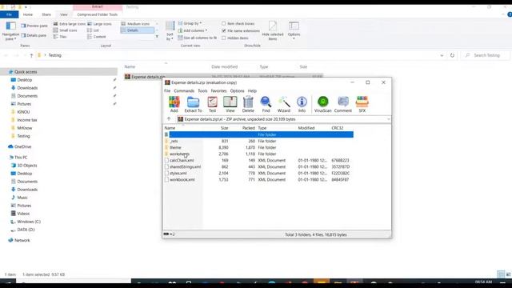Choose Medium icons layout
512x288 pixels.
[x=135, y=24]
